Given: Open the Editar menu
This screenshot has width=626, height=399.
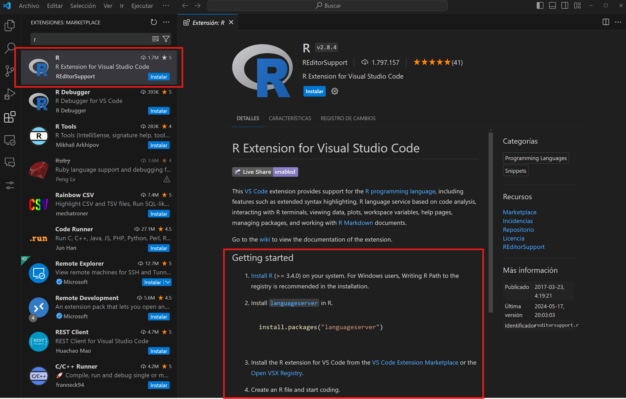Looking at the screenshot, I should tap(55, 6).
